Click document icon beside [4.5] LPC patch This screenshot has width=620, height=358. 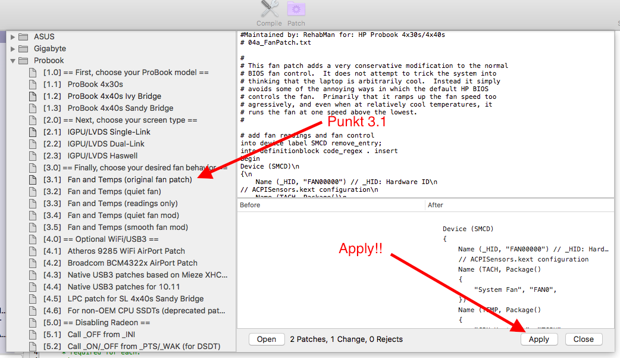pyautogui.click(x=32, y=298)
